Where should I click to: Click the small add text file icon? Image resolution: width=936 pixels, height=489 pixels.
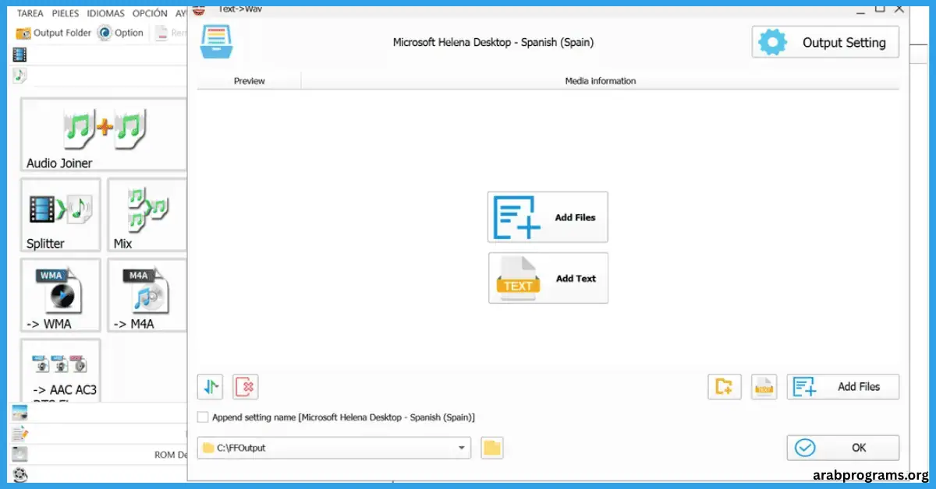(764, 386)
